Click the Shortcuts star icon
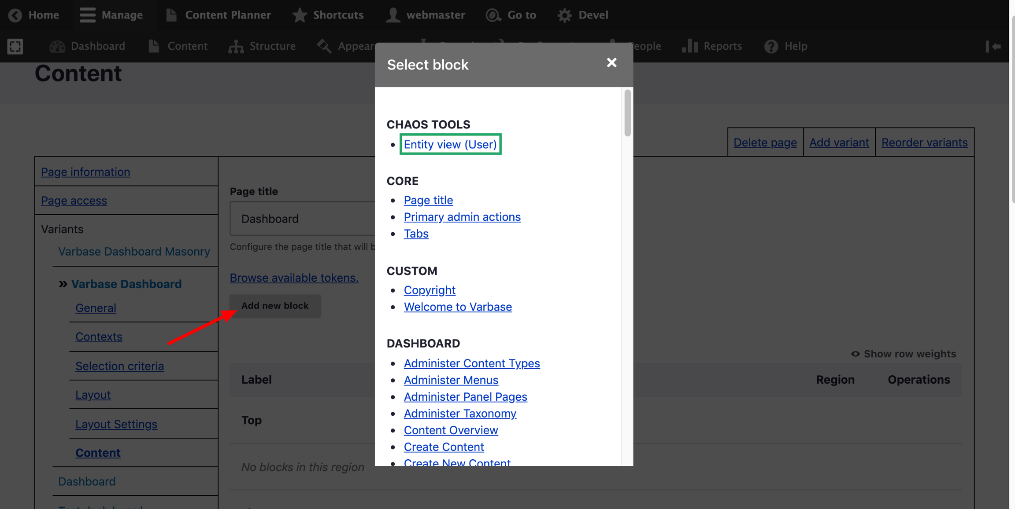 [300, 15]
